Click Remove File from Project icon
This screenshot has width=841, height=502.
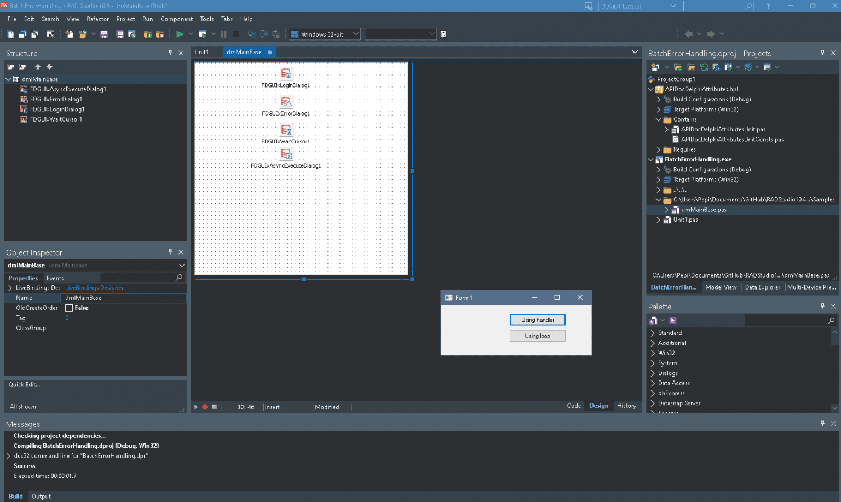point(160,34)
